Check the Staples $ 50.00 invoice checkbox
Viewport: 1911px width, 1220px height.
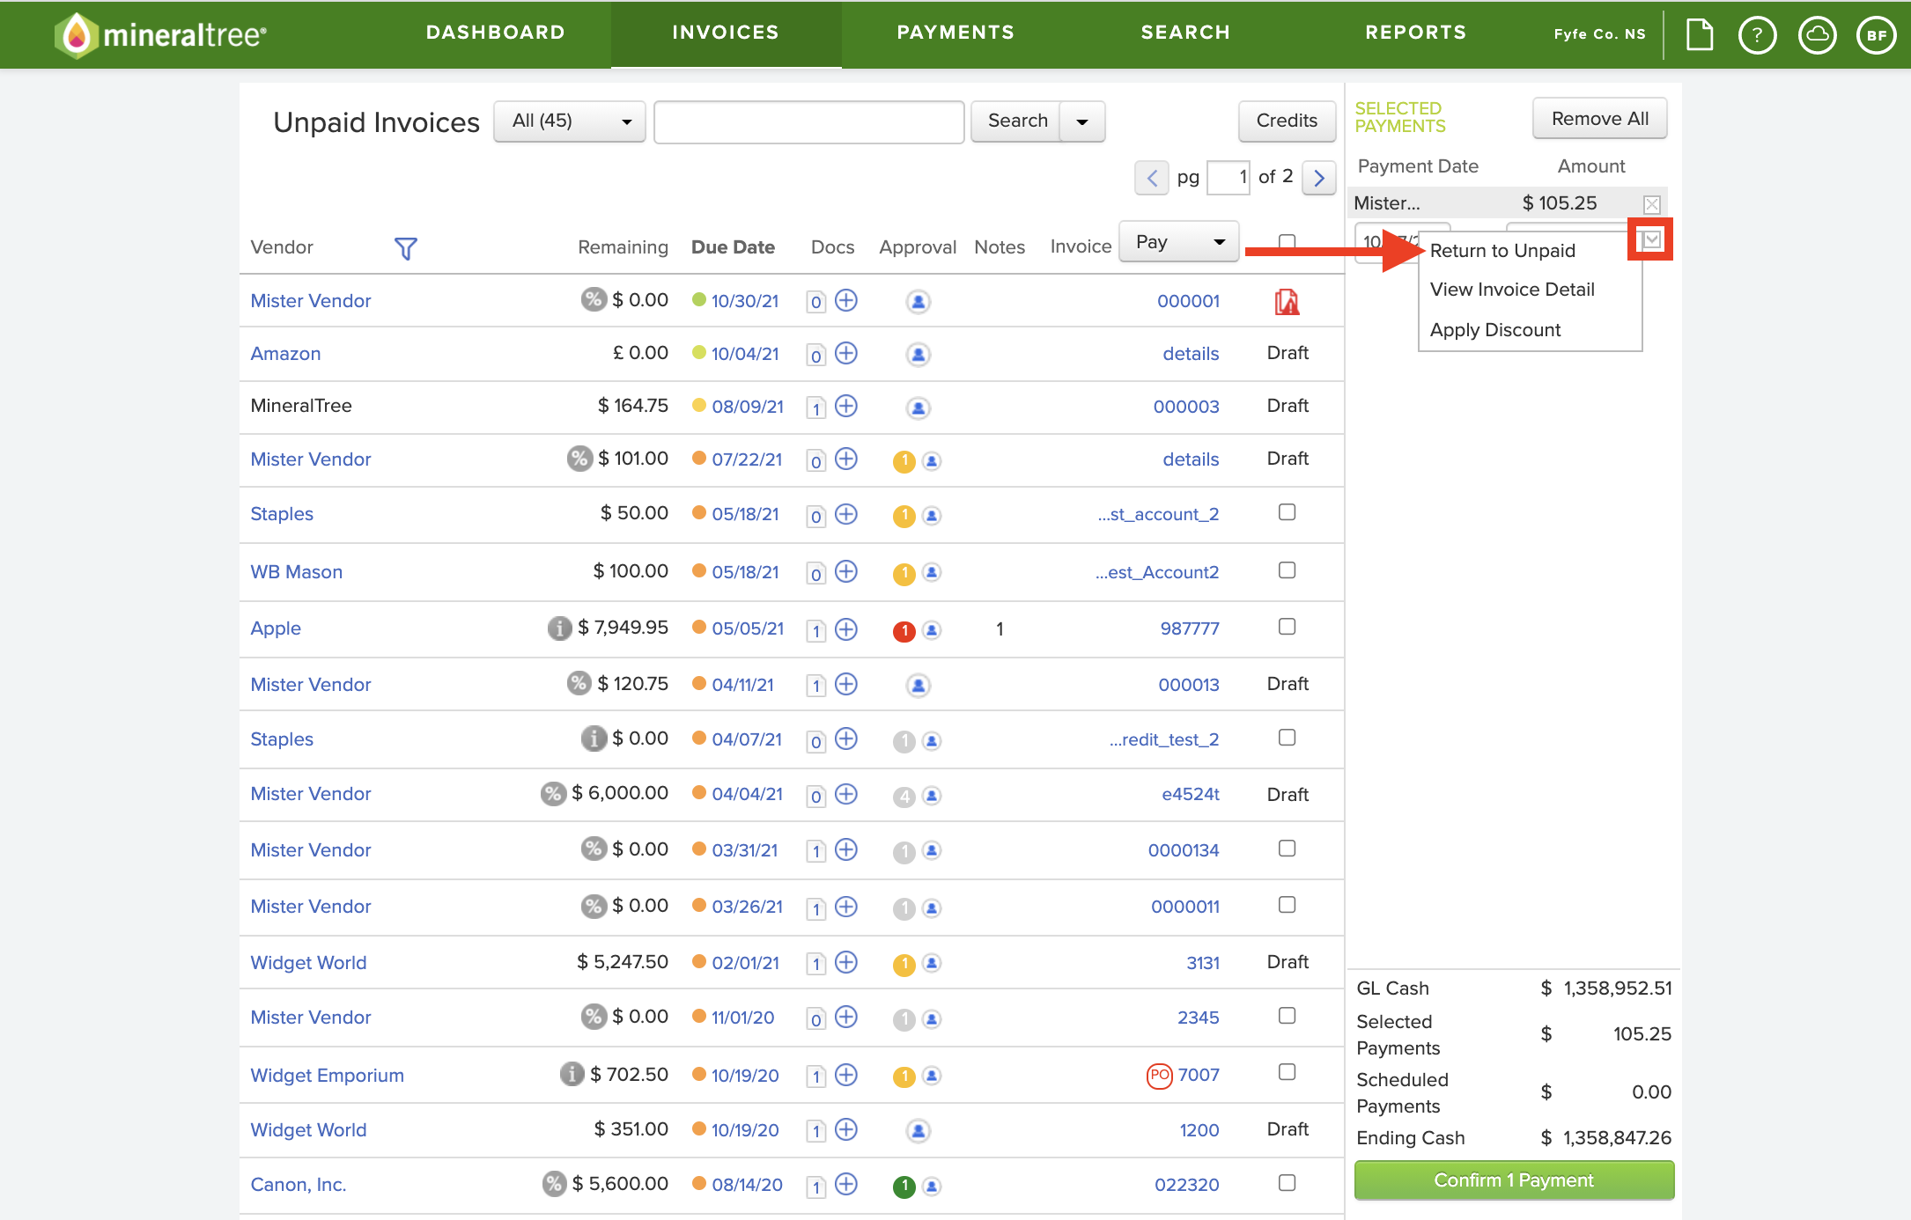coord(1287,512)
